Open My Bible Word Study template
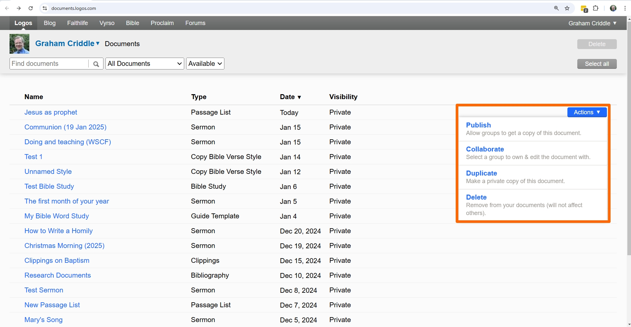This screenshot has height=327, width=631. tap(57, 216)
